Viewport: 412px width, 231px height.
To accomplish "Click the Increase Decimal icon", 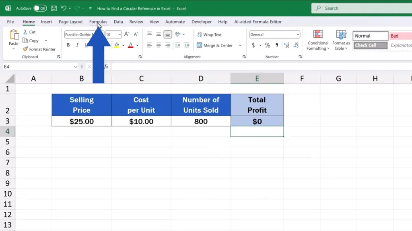I will point(286,45).
